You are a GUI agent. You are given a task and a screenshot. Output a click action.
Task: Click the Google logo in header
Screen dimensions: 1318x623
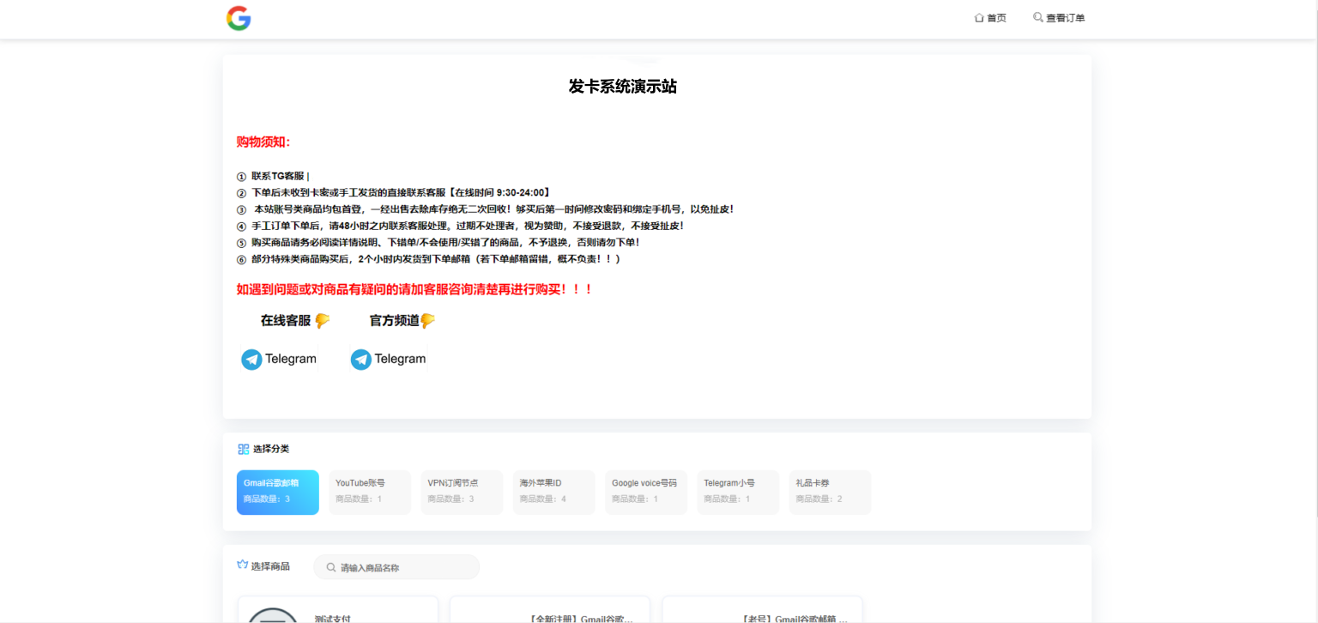pyautogui.click(x=239, y=18)
